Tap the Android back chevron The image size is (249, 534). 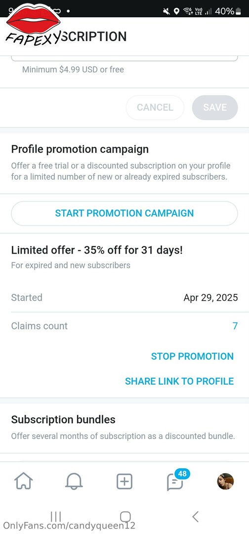coord(195,516)
